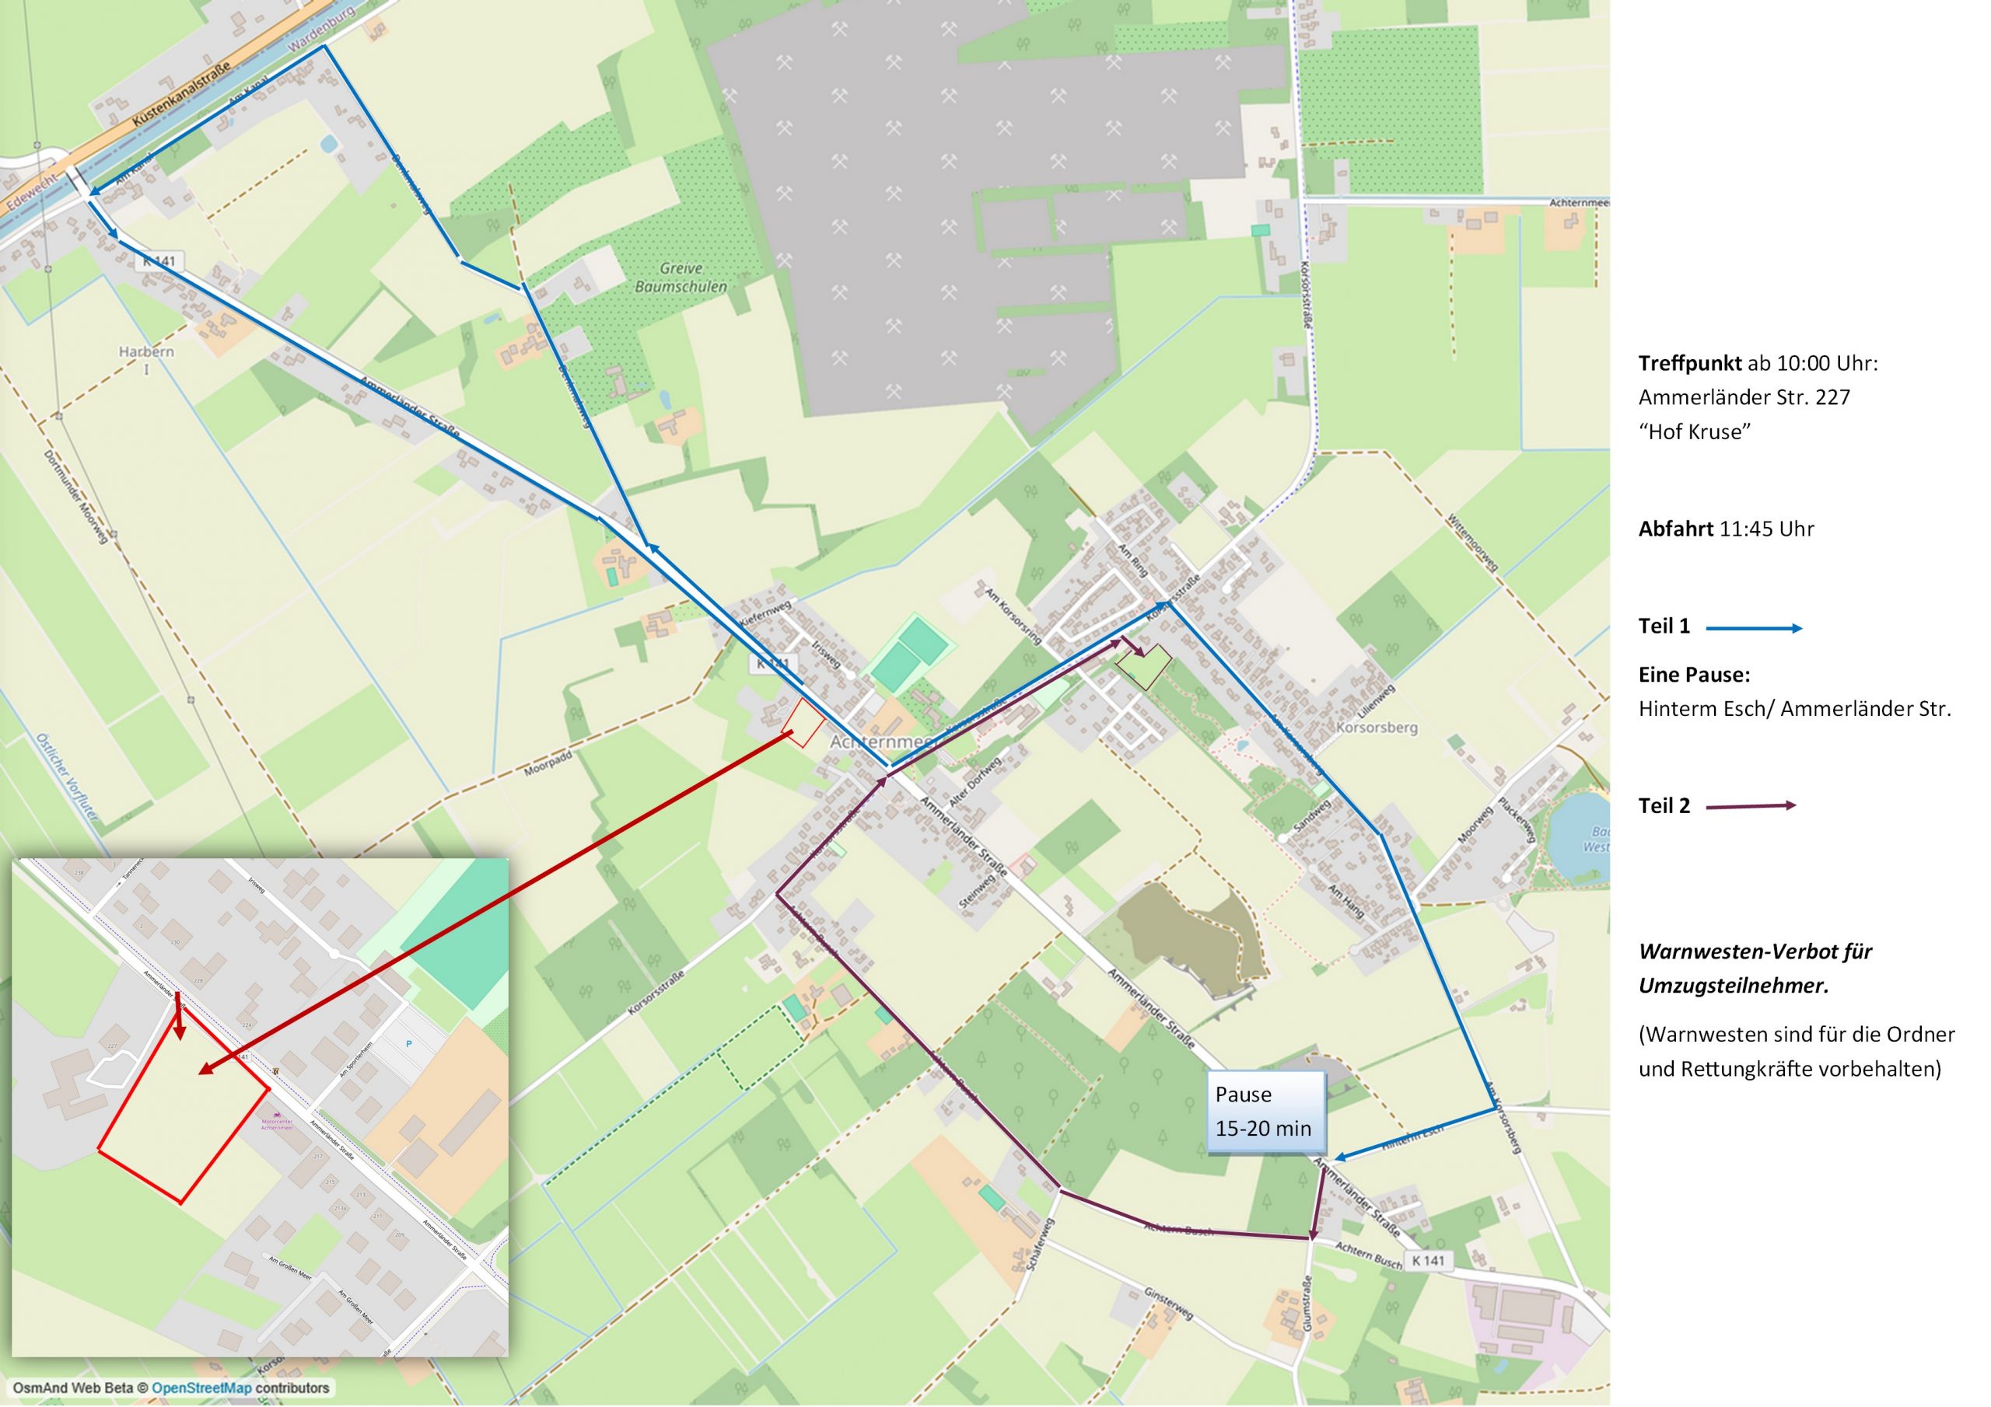1991x1407 pixels.
Task: Click house number 227 in the inset map
Action: (x=113, y=1046)
